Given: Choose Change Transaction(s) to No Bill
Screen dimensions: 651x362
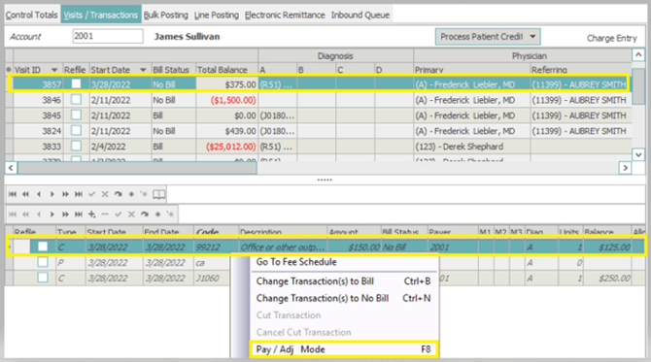Looking at the screenshot, I should coord(345,298).
